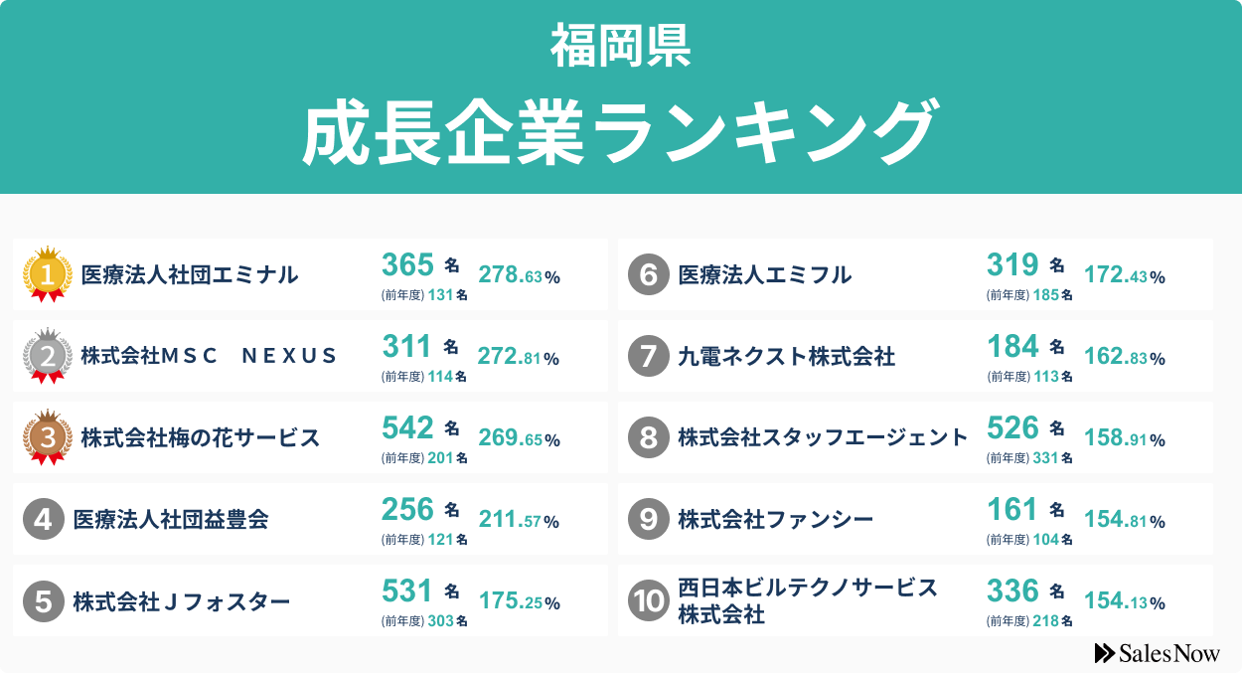Open 医療法人社団エミナル company name
Viewport: 1242px width, 673px height.
click(x=189, y=275)
